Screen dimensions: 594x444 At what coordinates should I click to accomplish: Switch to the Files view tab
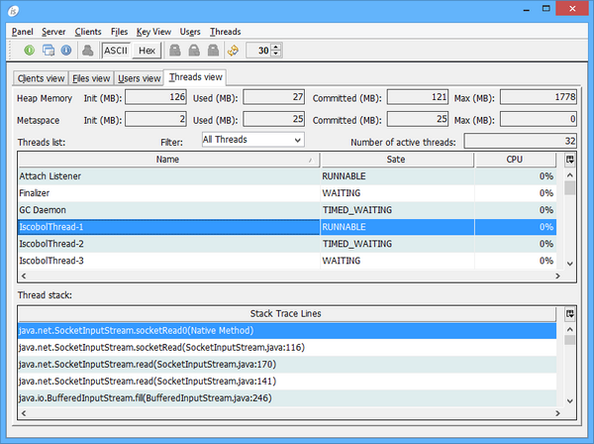(x=91, y=78)
